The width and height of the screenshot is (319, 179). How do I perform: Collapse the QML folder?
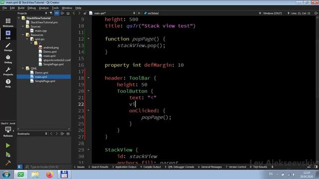click(x=23, y=69)
